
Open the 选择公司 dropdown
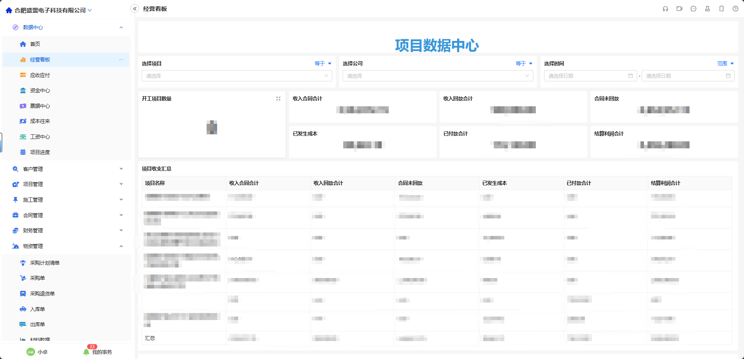tap(437, 76)
